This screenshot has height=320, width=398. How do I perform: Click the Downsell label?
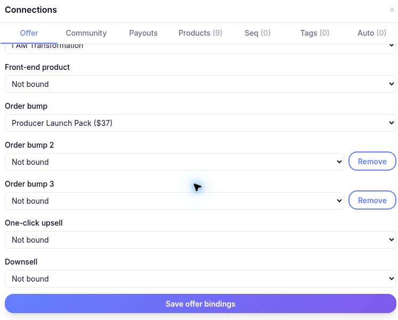[21, 261]
